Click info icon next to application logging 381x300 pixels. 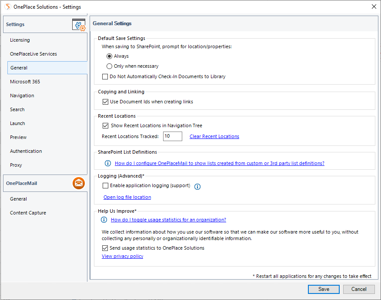197,186
